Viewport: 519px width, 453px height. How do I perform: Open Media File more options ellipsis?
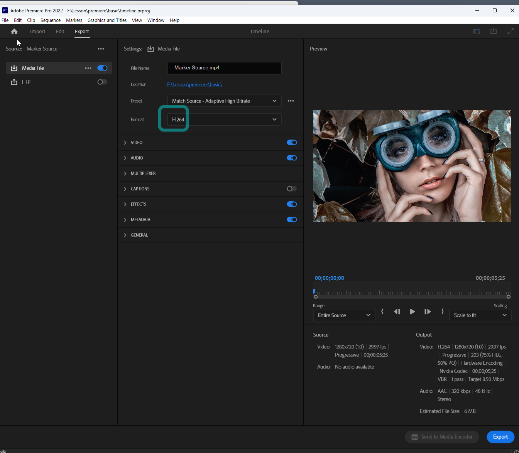[x=88, y=68]
